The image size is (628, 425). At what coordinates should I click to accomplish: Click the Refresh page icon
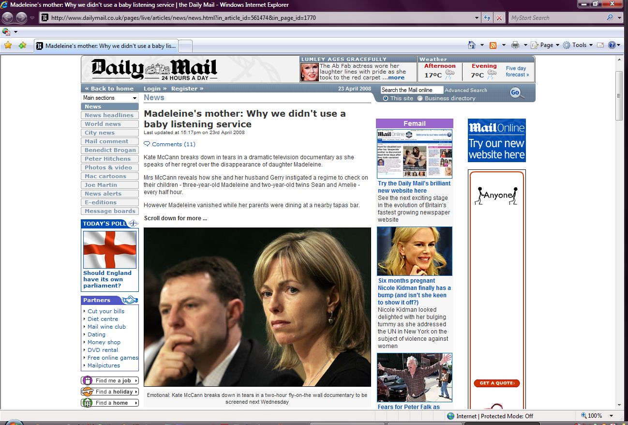tap(488, 18)
